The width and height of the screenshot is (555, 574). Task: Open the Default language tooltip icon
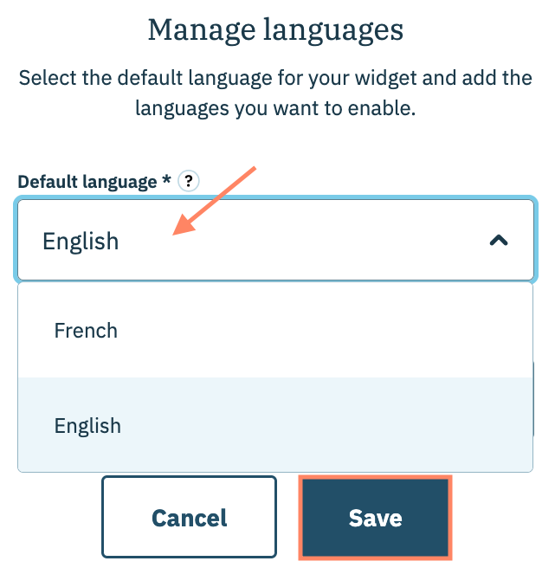188,181
